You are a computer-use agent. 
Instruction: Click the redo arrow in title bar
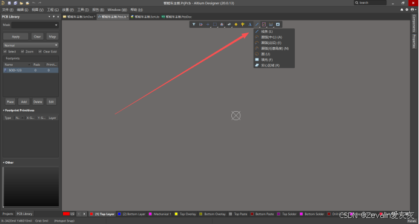[x=40, y=3]
